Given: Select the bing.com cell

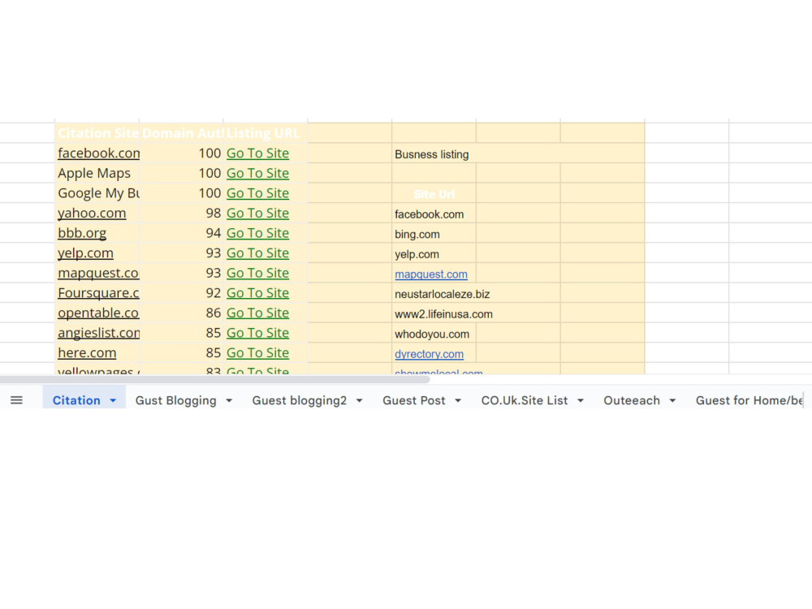Looking at the screenshot, I should tap(434, 234).
